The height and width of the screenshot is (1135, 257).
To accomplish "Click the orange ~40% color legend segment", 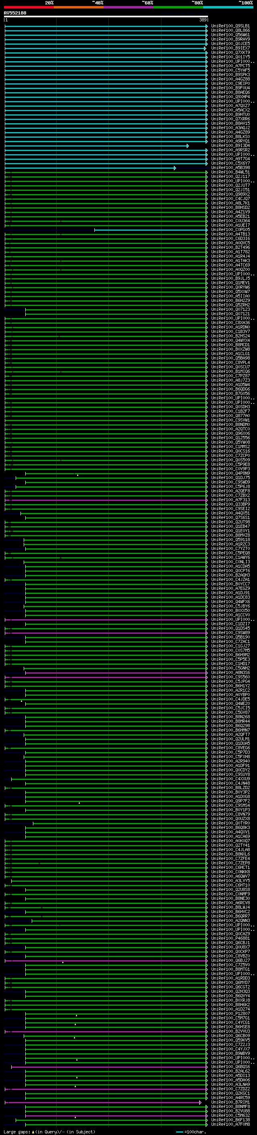I will click(x=79, y=7).
